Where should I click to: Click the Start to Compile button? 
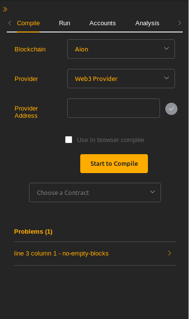tap(114, 163)
